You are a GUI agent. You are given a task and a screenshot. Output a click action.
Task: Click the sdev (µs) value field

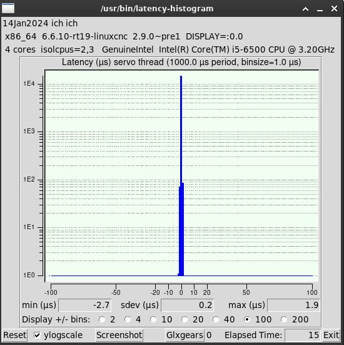pos(188,305)
